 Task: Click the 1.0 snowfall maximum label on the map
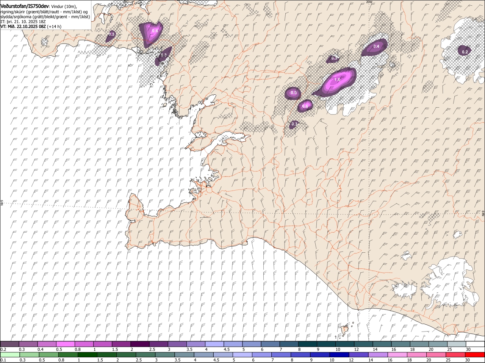coord(337,80)
